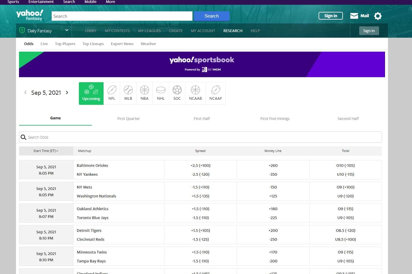Screen dimensions: 412x274
Task: Select the Live sub-tab
Action: point(44,44)
